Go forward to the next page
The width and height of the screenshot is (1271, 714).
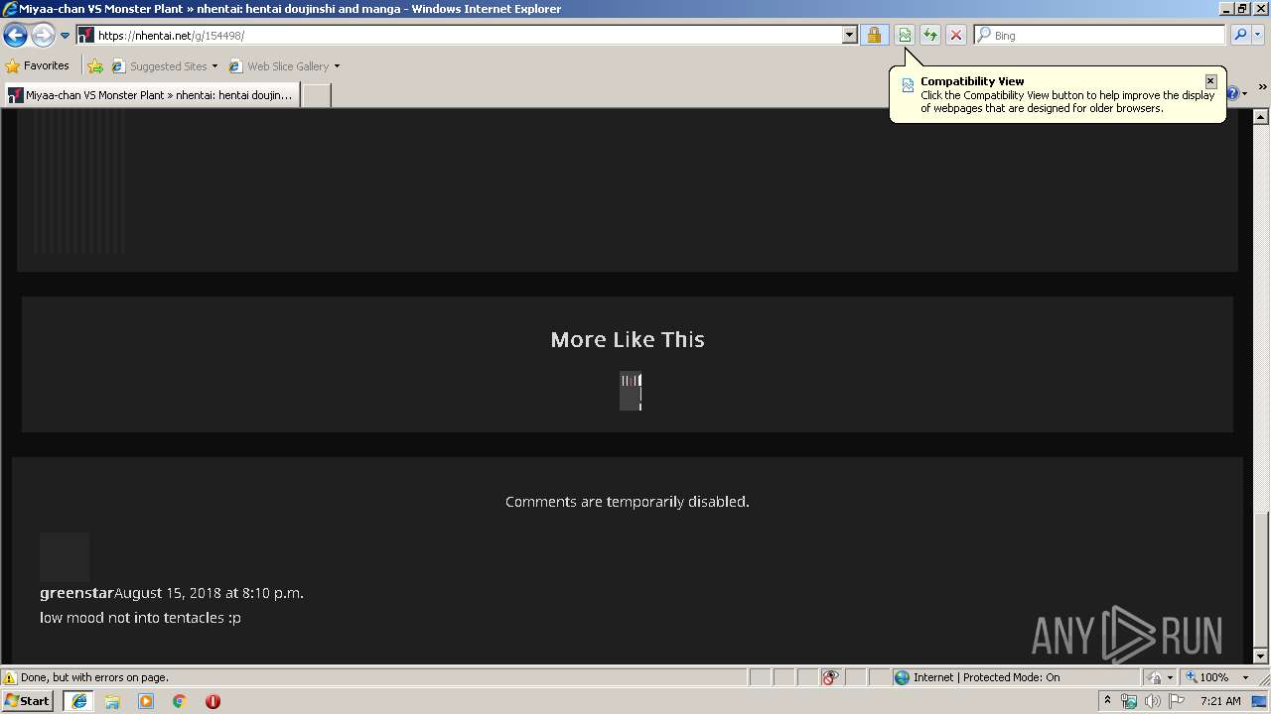click(x=43, y=36)
